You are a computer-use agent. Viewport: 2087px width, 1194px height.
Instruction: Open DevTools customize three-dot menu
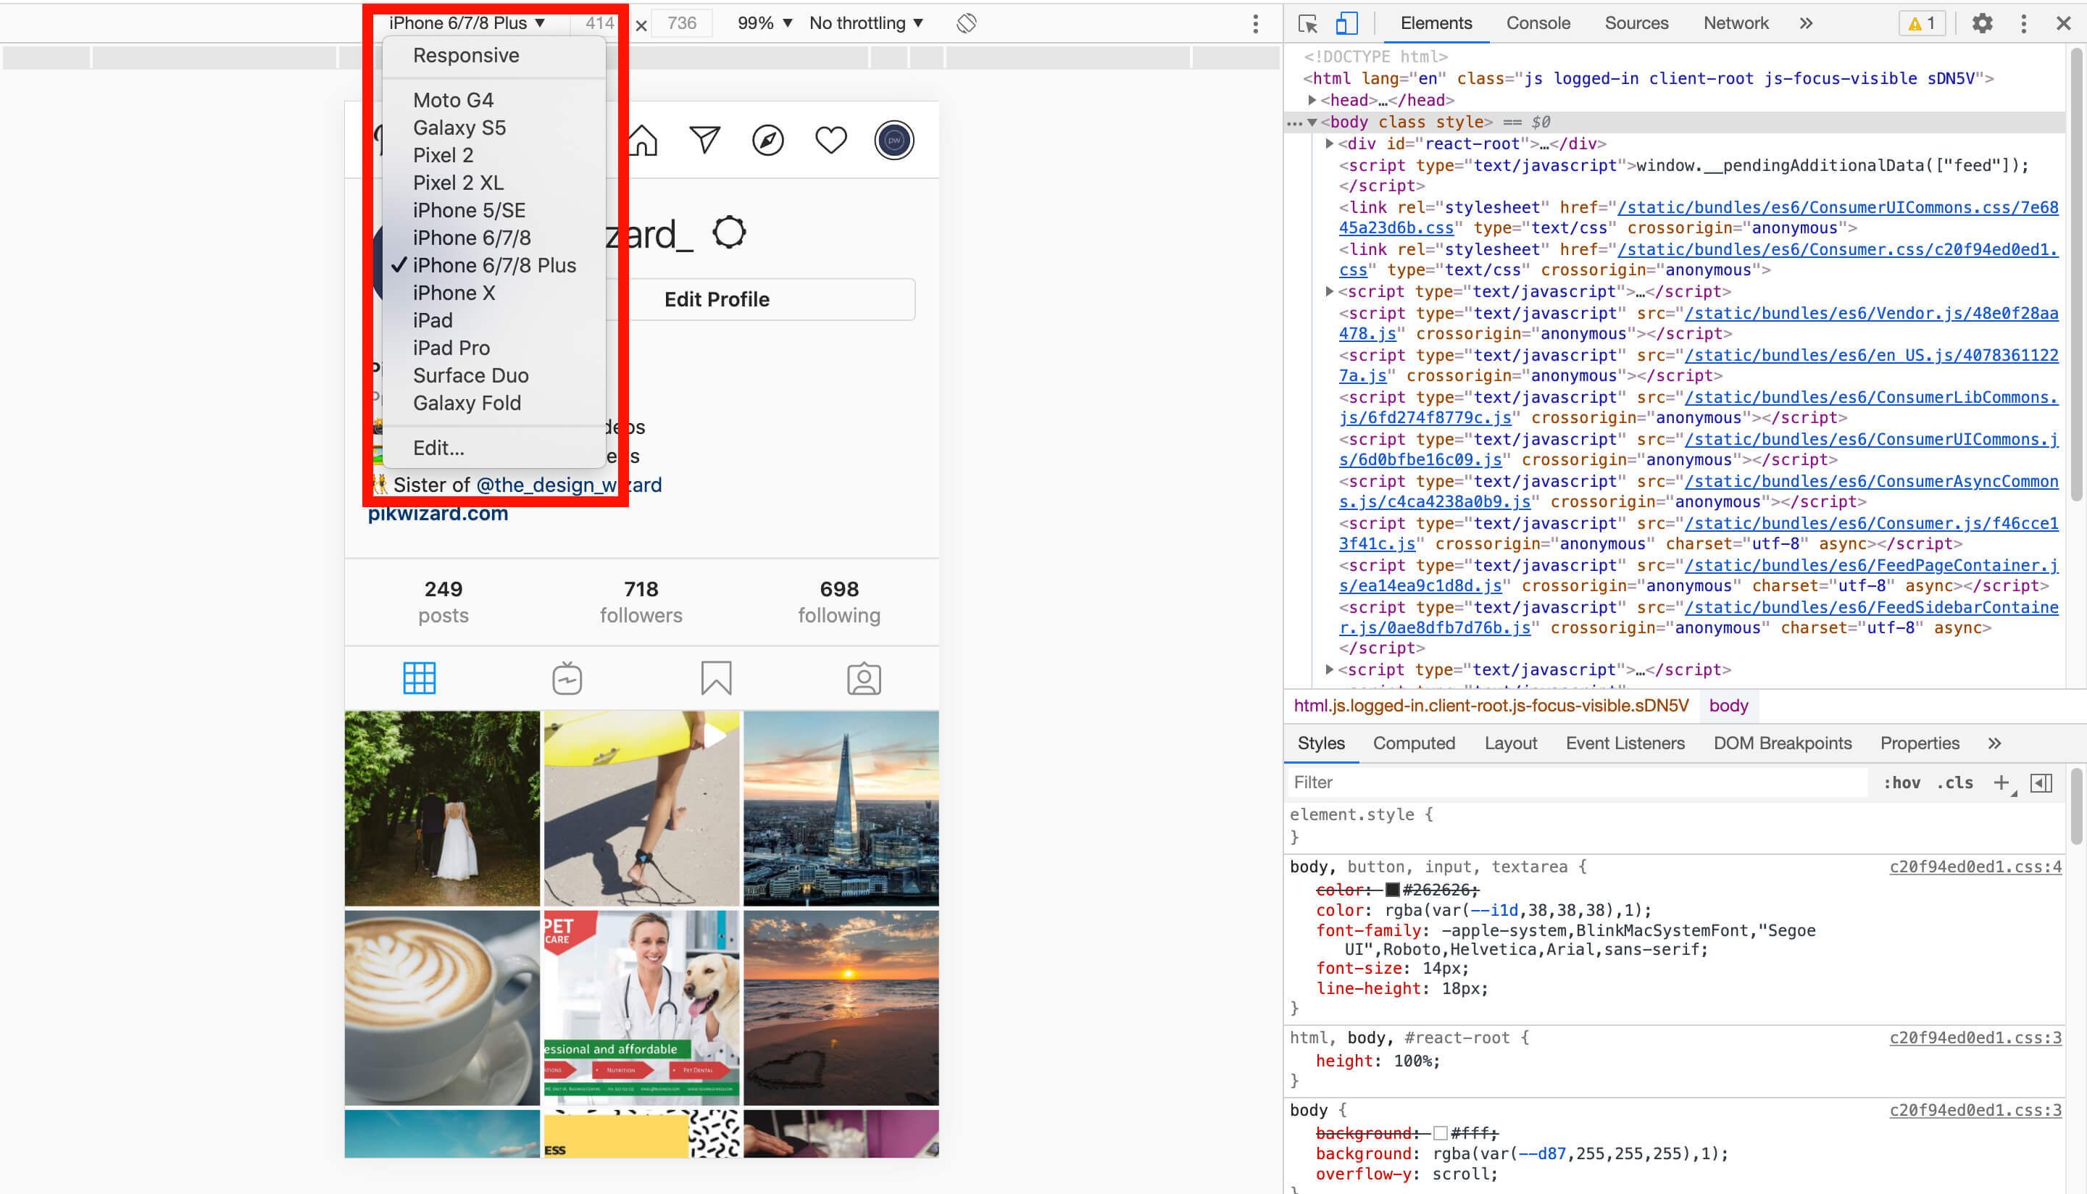(2023, 23)
